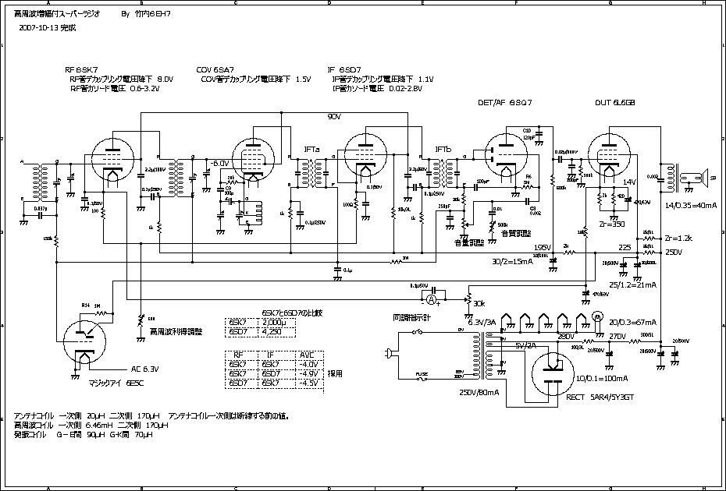Click the IFTa label
This screenshot has width=726, height=491.
(x=311, y=150)
